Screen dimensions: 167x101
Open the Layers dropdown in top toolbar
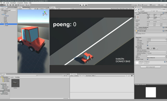(x=155, y=5)
